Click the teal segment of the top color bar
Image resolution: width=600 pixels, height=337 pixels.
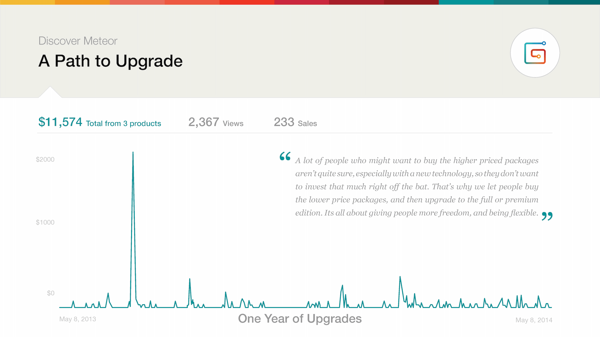point(466,2)
